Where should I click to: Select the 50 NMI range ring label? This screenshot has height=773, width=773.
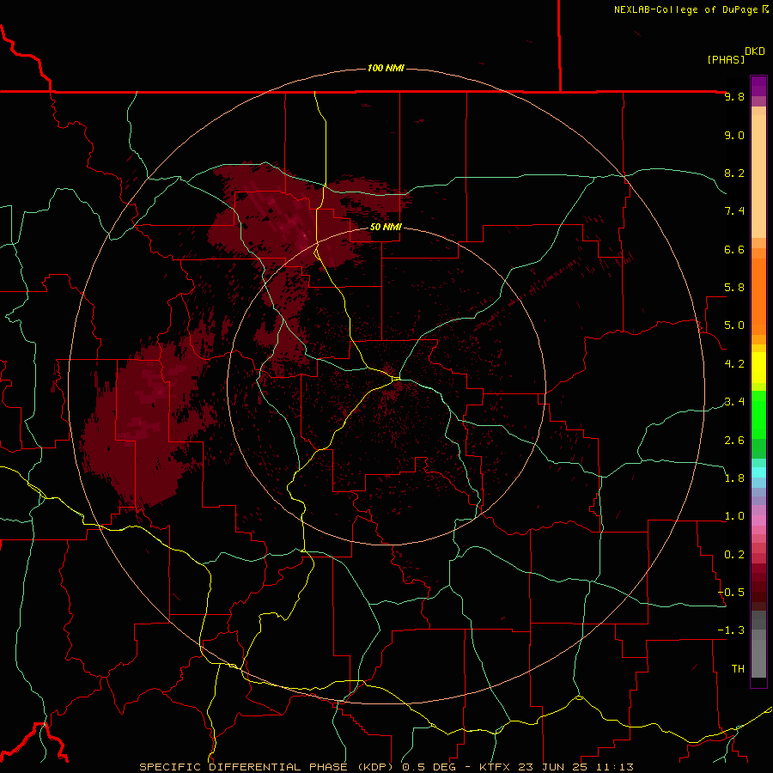click(x=386, y=227)
